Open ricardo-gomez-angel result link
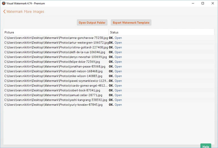This screenshot has height=148, width=218. pos(118,86)
